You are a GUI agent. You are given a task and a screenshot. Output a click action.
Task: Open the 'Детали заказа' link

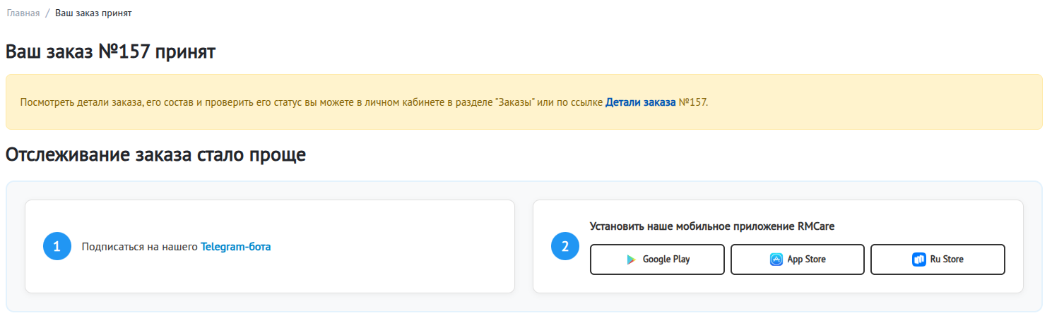(x=640, y=102)
